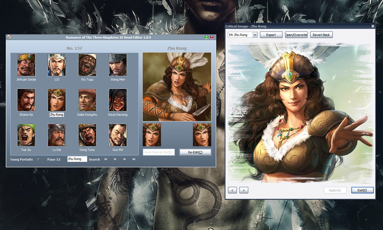This screenshot has height=230, width=383.
Task: Click the left small face preview under body portrait
Action: point(152,135)
